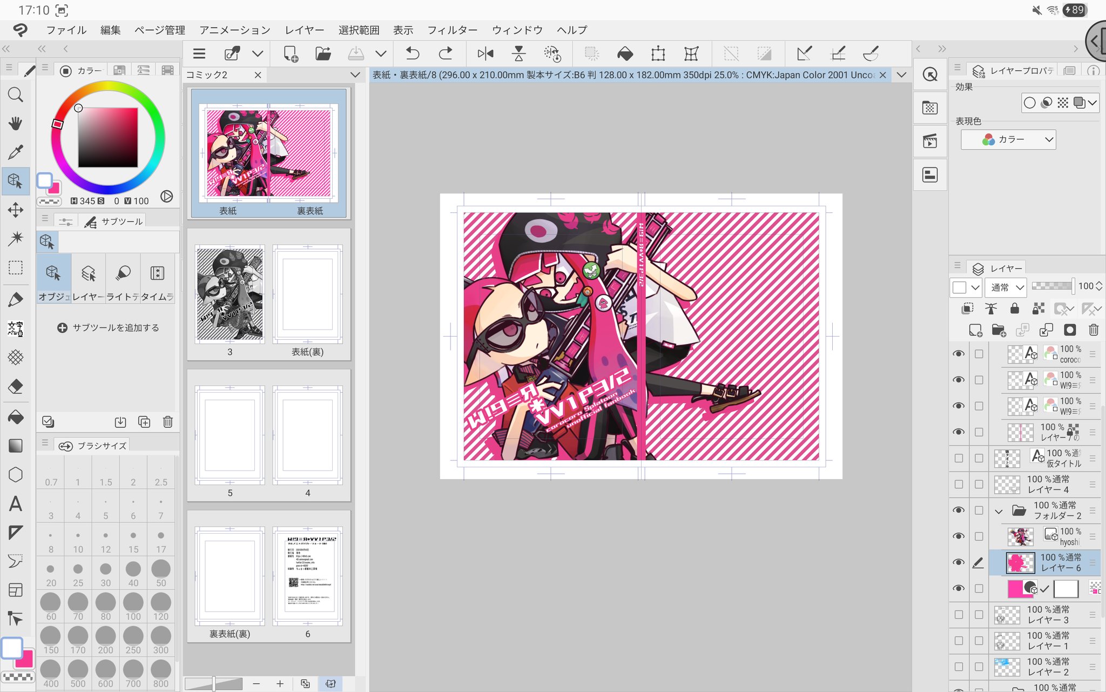Create new layer folder
1106x692 pixels.
pos(999,330)
